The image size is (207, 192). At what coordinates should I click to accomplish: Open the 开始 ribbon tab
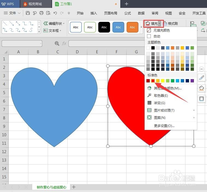click(80, 13)
